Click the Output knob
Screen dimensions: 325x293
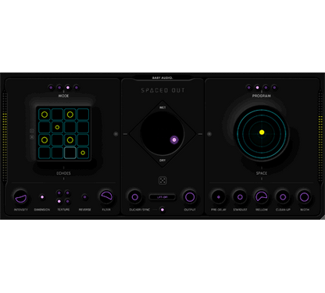tap(190, 197)
